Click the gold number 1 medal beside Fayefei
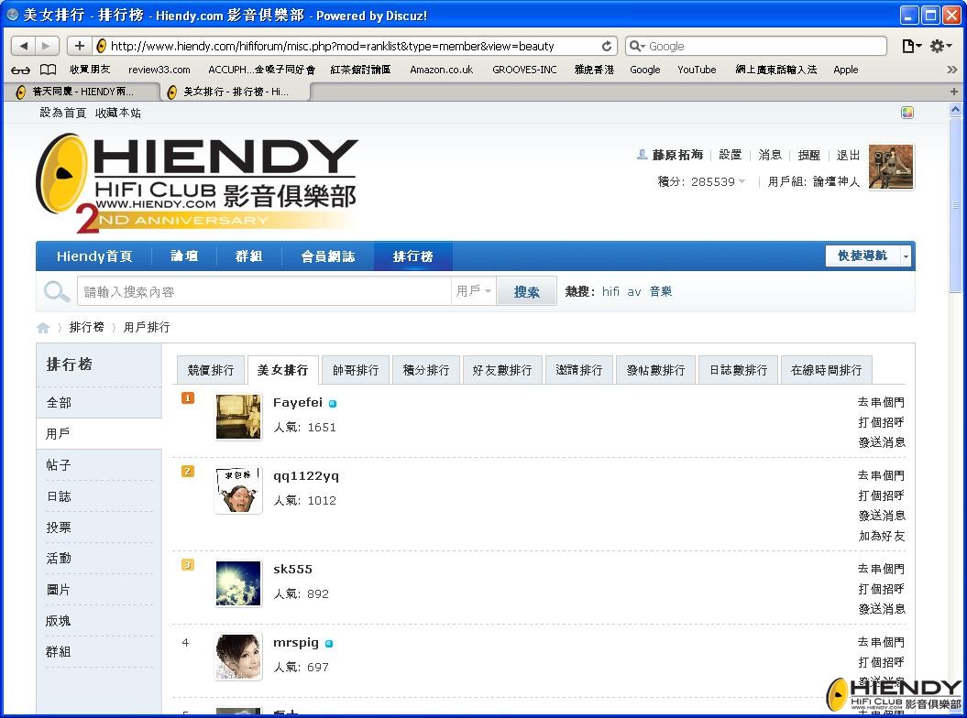This screenshot has width=967, height=718. point(187,397)
